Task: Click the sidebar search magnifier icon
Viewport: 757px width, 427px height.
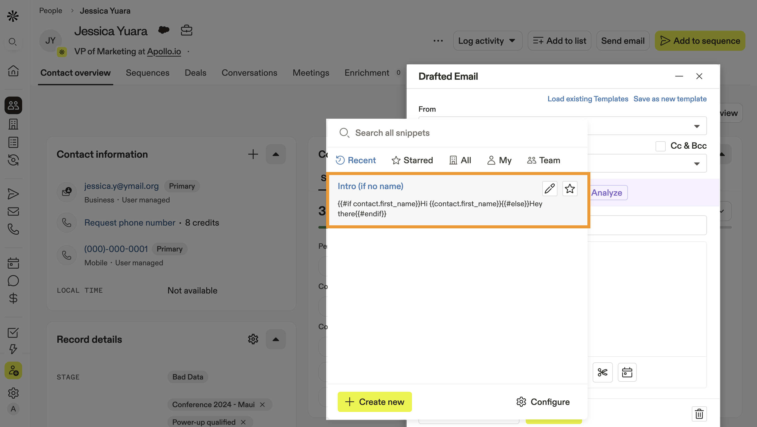Action: 13,42
